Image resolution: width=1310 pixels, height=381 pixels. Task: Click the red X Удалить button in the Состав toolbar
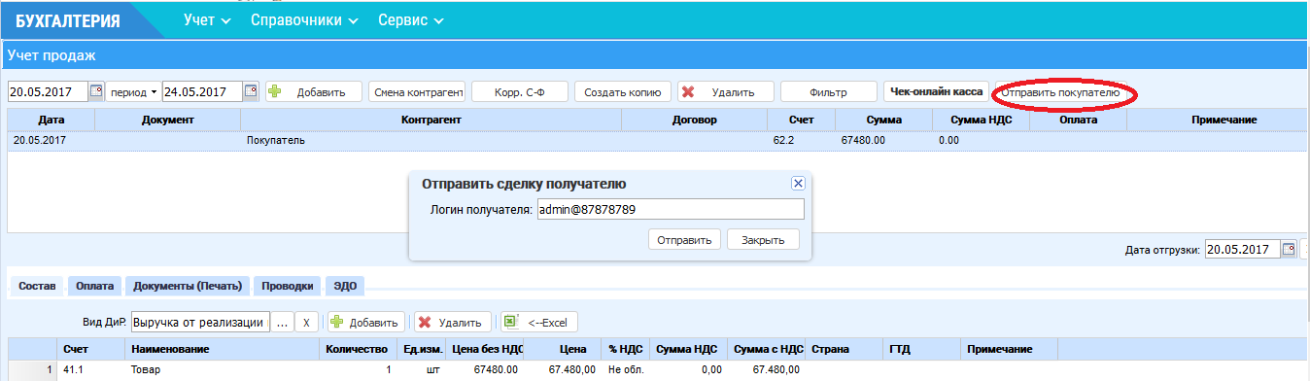tap(453, 322)
